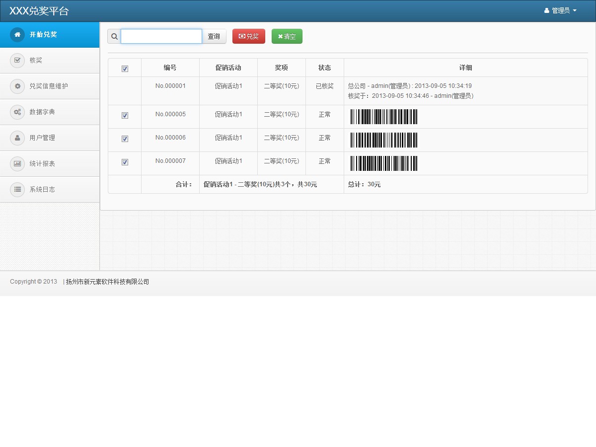Click the red 兑奖 button

(x=249, y=37)
